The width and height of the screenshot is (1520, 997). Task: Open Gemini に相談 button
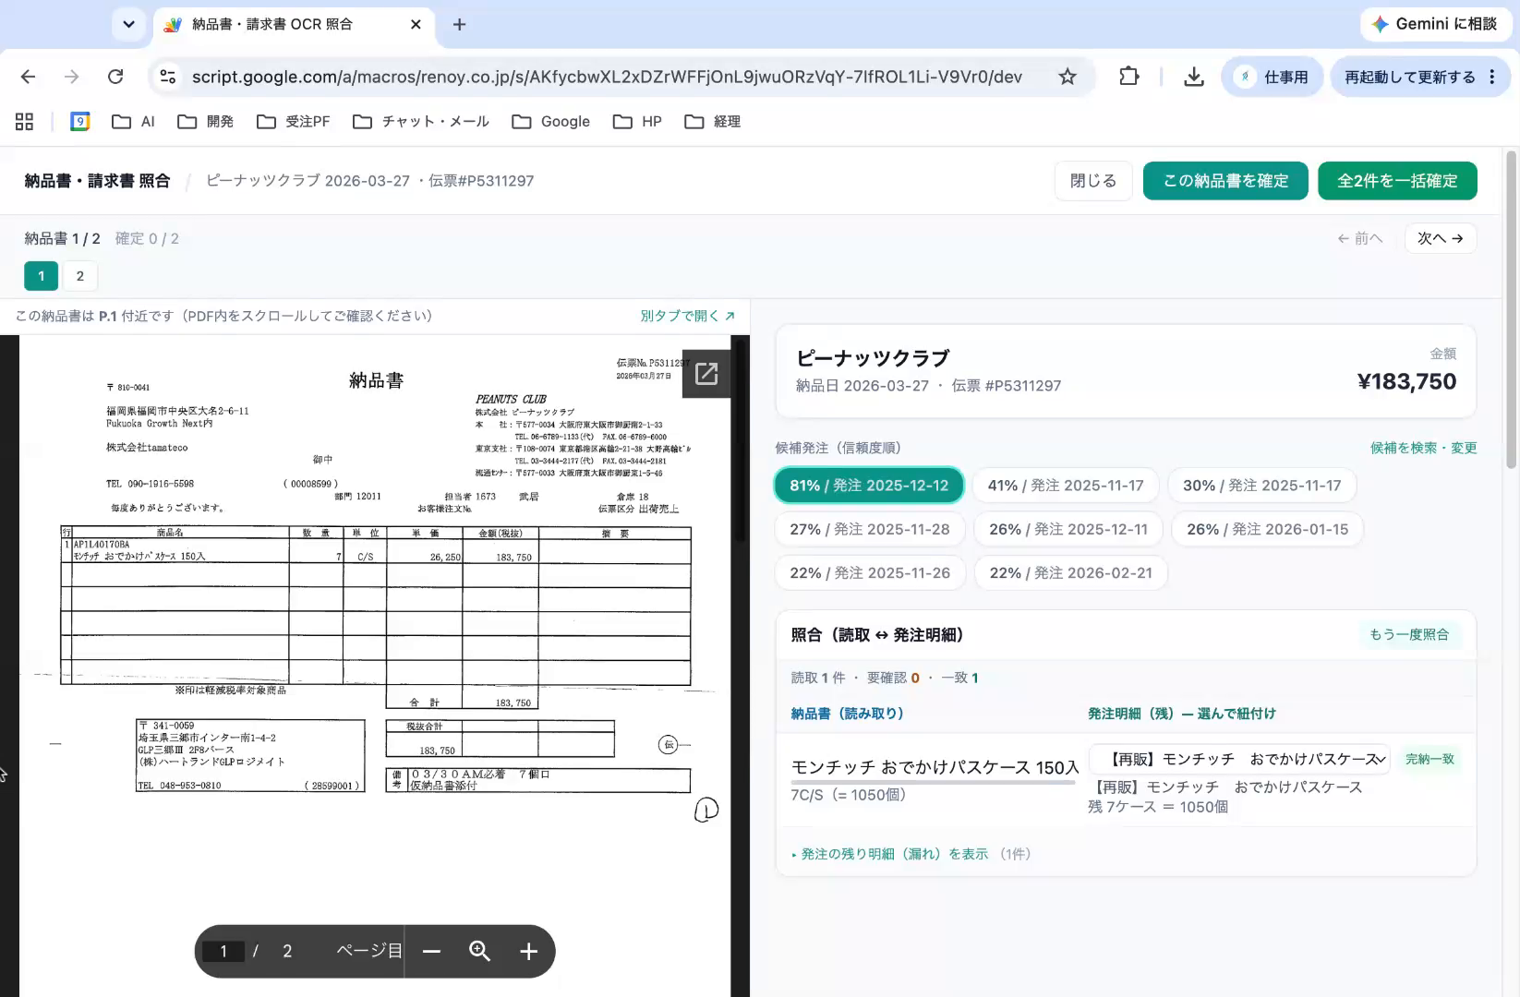coord(1435,24)
